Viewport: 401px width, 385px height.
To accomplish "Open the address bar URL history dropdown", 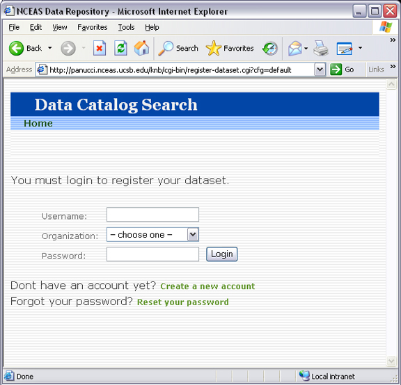I will tap(320, 69).
